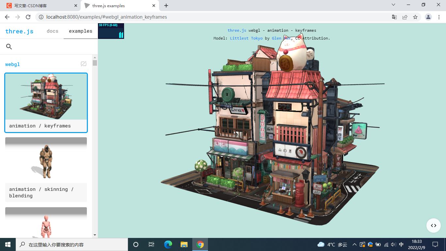
Task: Close the three.js examples tab
Action: click(x=154, y=6)
